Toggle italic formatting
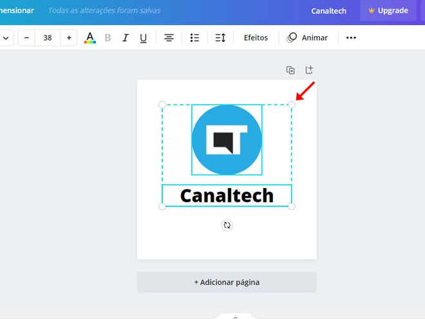Screen dimensions: 425x319 point(125,38)
